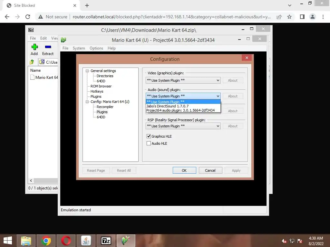330x247 pixels.
Task: Choose the Project64 audio plugin option
Action: (183, 110)
